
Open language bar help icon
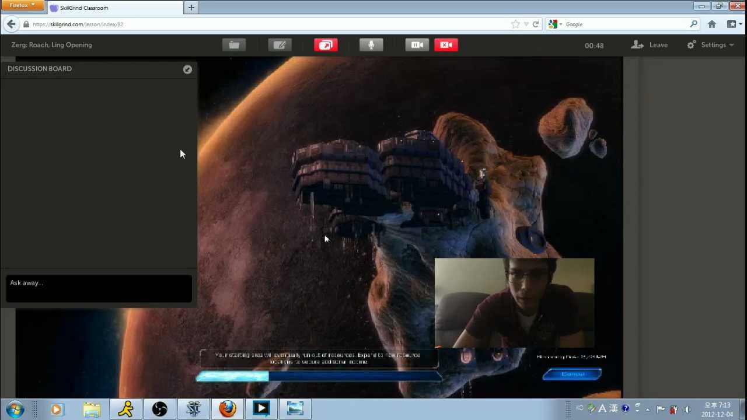[x=626, y=408]
